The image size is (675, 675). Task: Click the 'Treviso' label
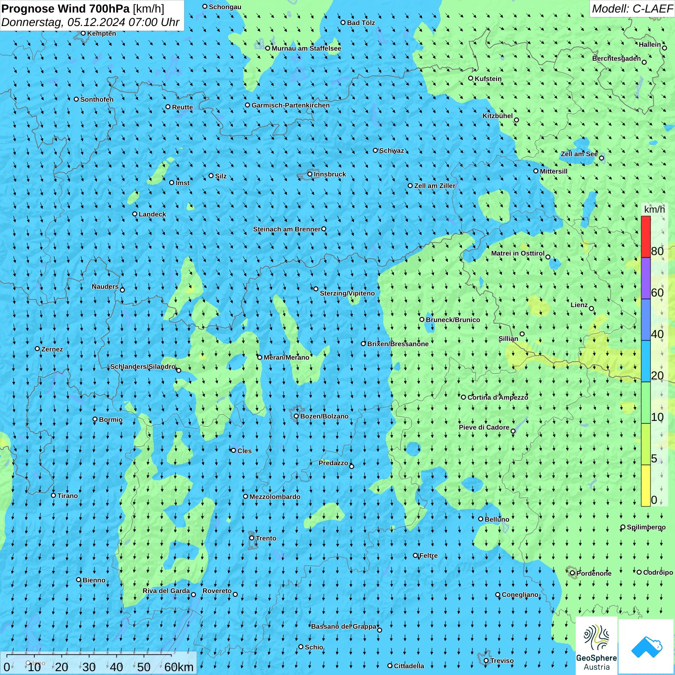click(x=502, y=661)
